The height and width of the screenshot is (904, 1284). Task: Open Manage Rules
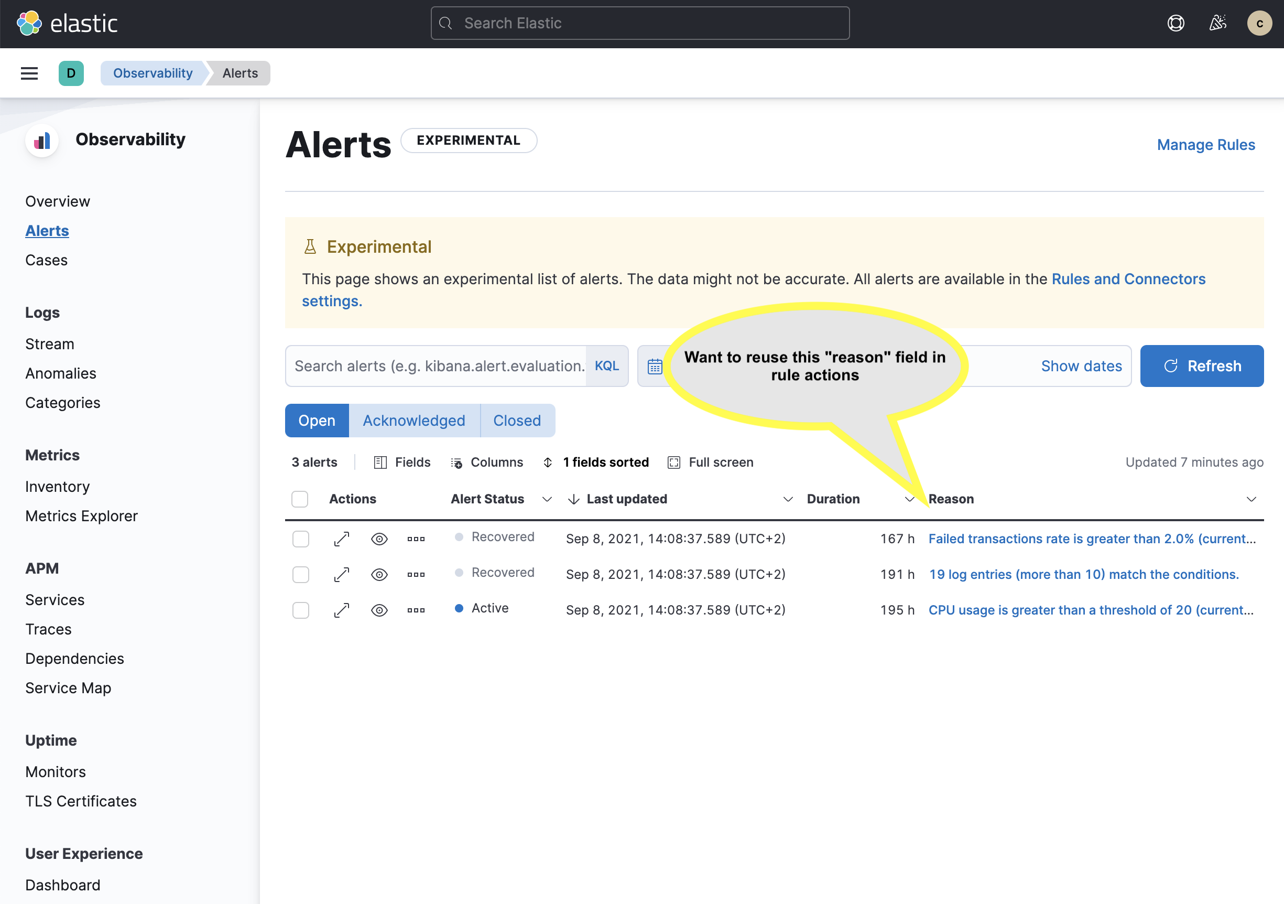click(1206, 144)
